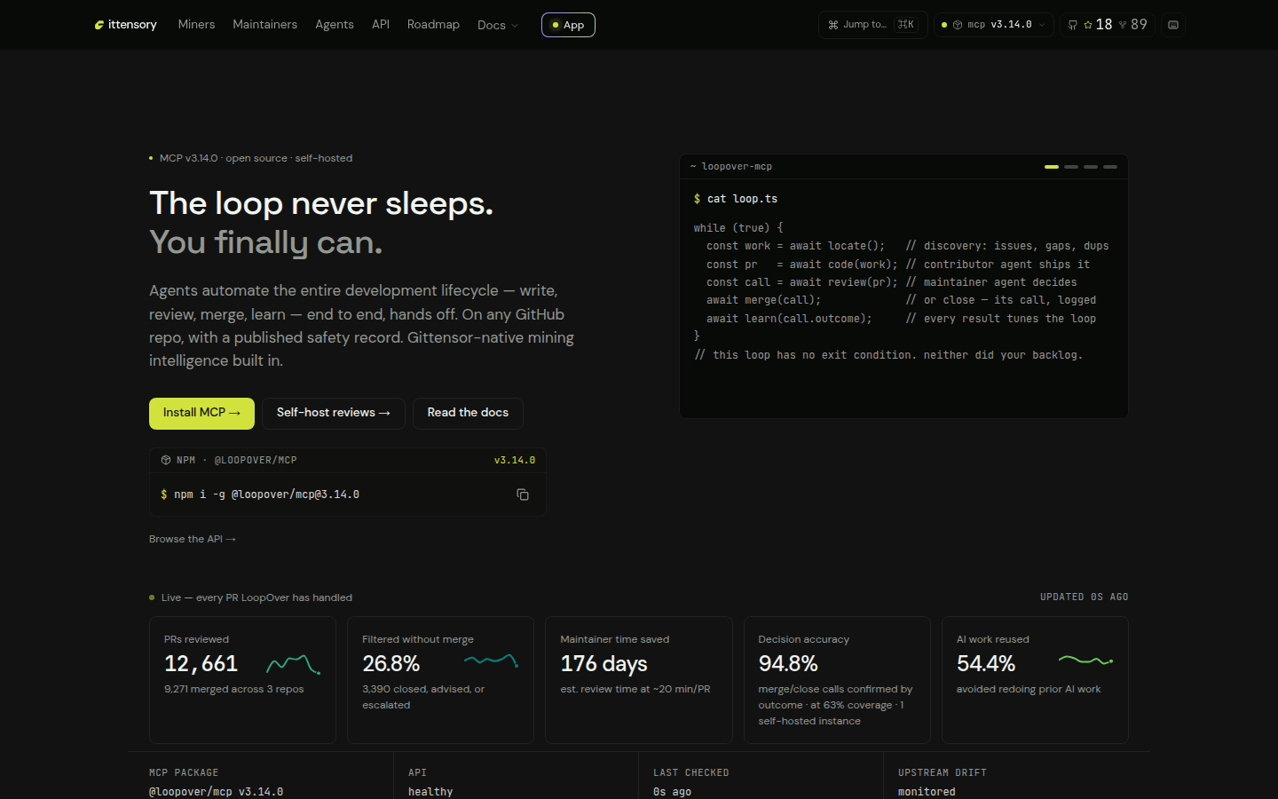
Task: Go to the Miners nav item
Action: point(196,25)
